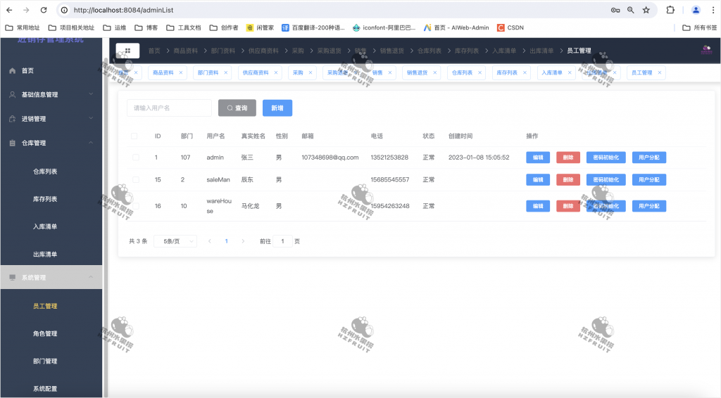Close the 供应商资料 tab
721x398 pixels.
pyautogui.click(x=276, y=72)
